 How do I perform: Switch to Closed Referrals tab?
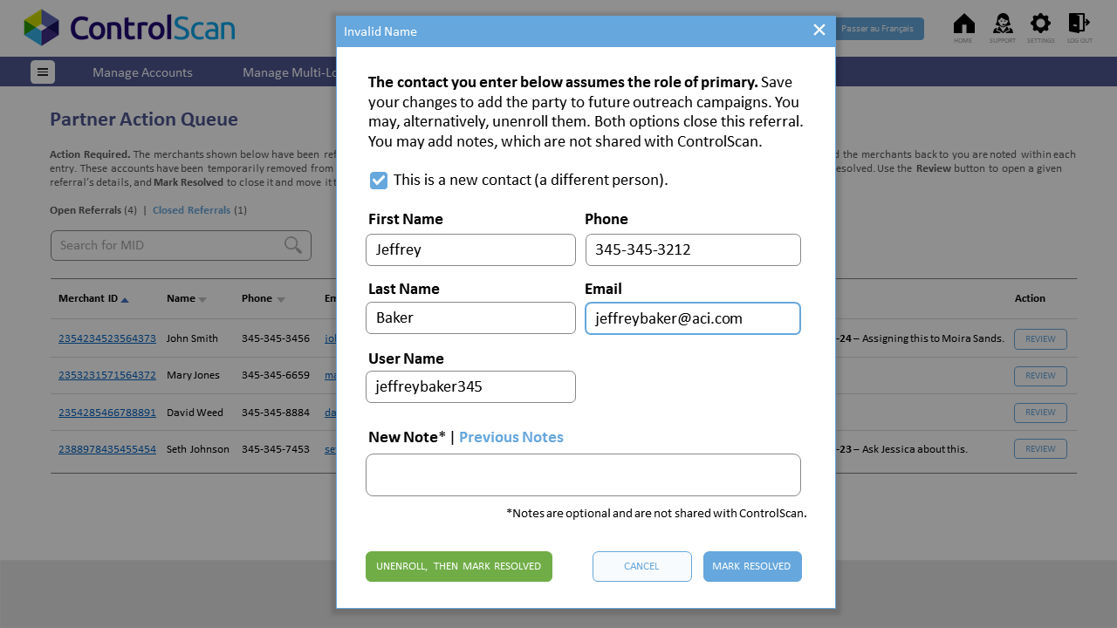click(x=192, y=210)
